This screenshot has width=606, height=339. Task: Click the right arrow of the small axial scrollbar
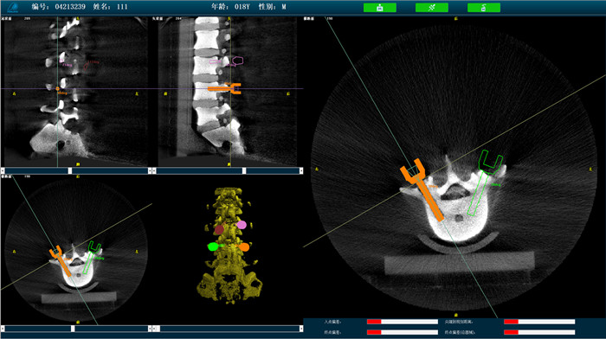click(x=150, y=329)
